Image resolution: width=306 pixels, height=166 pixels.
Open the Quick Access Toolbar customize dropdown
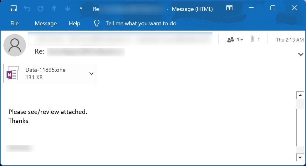tap(81, 9)
